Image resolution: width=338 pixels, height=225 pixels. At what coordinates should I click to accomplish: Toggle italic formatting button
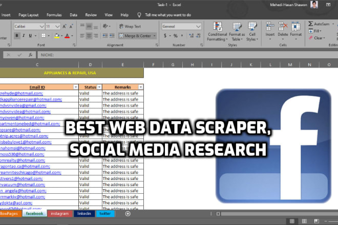tap(24, 36)
